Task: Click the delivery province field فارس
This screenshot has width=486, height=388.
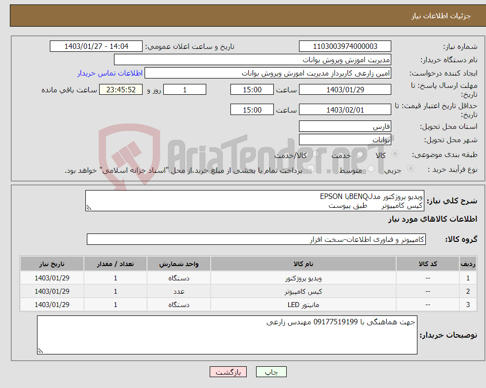Action: tap(345, 126)
